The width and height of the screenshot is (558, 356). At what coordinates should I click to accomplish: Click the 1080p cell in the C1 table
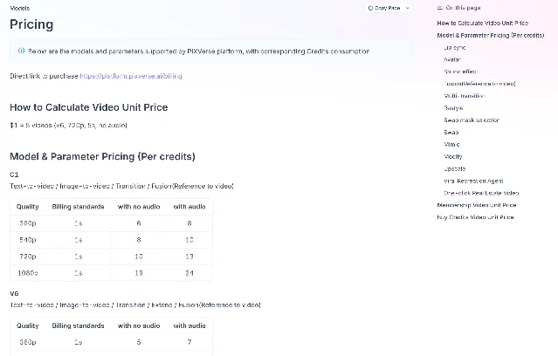[x=28, y=273]
